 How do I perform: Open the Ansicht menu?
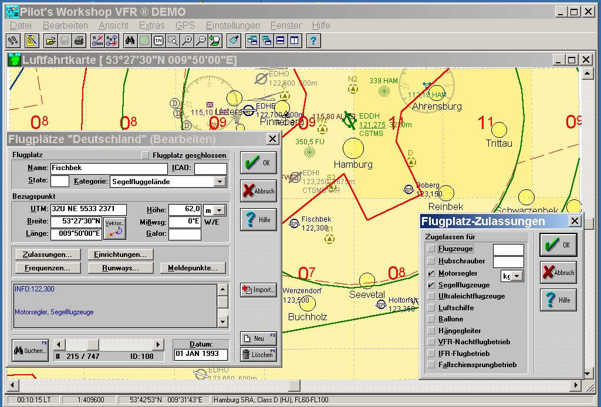(x=113, y=26)
